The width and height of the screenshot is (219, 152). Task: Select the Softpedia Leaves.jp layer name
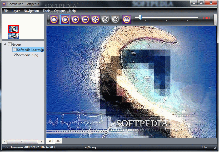tap(31, 50)
